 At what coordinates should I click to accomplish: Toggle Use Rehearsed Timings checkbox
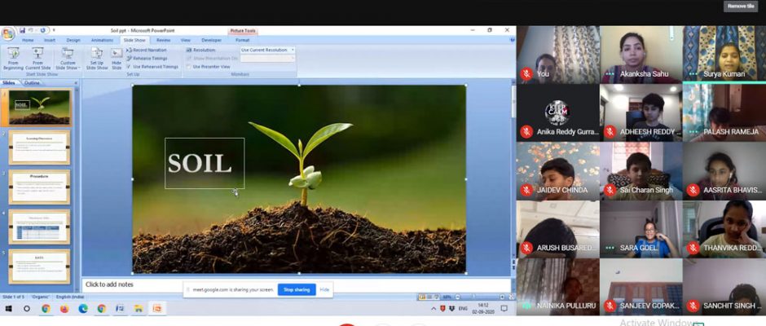(129, 67)
